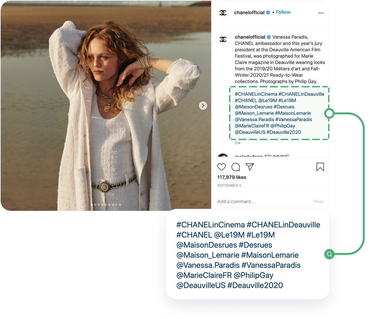Jump to carousel slide via dot indicators
This screenshot has height=319, width=391.
pos(106,205)
